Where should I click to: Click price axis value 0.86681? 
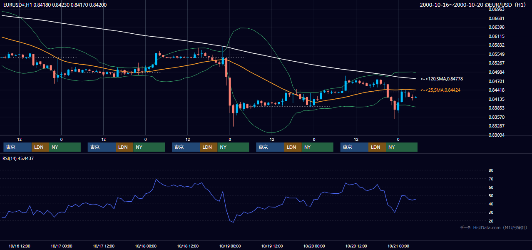pos(496,18)
